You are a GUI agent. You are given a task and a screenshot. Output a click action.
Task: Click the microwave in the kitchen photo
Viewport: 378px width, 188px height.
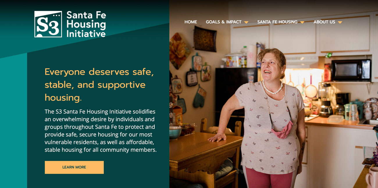tap(351, 70)
